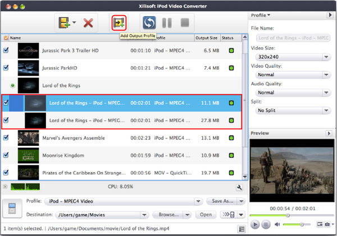337x236 pixels.
Task: Open the Split No Split dropdown
Action: [x=293, y=110]
